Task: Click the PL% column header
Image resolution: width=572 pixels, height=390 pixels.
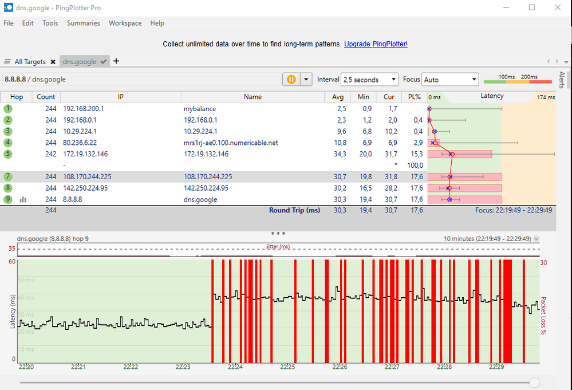Action: click(x=414, y=97)
